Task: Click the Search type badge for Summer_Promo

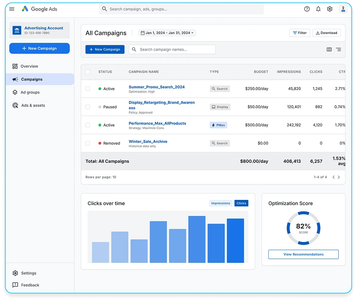Action: pyautogui.click(x=220, y=89)
